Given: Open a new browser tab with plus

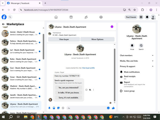Looking at the screenshot, I should click(x=45, y=3).
